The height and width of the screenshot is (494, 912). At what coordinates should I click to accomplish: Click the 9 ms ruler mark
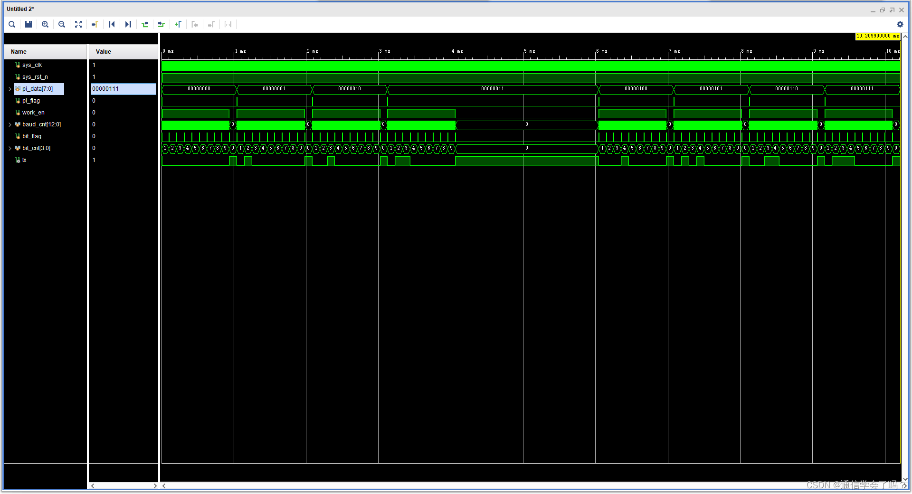point(818,51)
